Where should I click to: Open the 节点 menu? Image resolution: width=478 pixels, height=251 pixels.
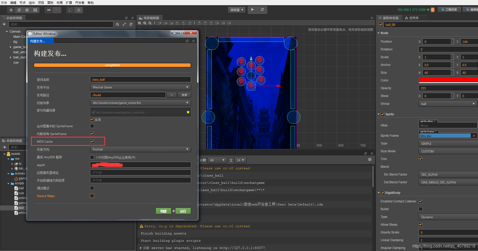(22, 3)
